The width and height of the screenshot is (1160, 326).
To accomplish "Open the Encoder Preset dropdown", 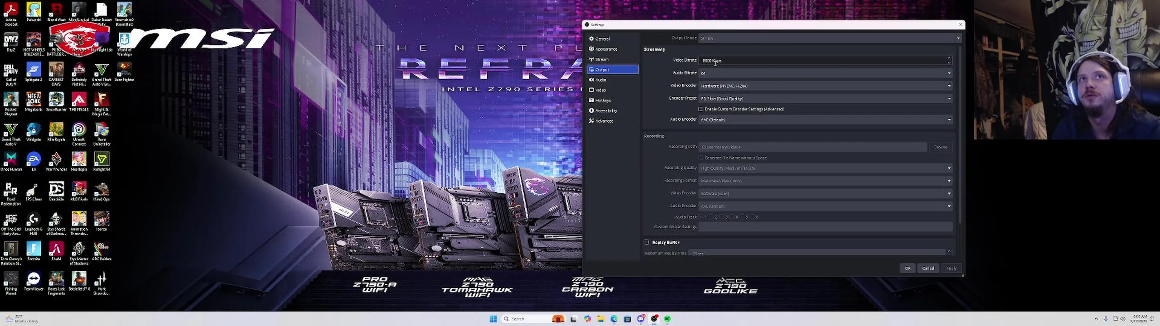I will coord(826,98).
